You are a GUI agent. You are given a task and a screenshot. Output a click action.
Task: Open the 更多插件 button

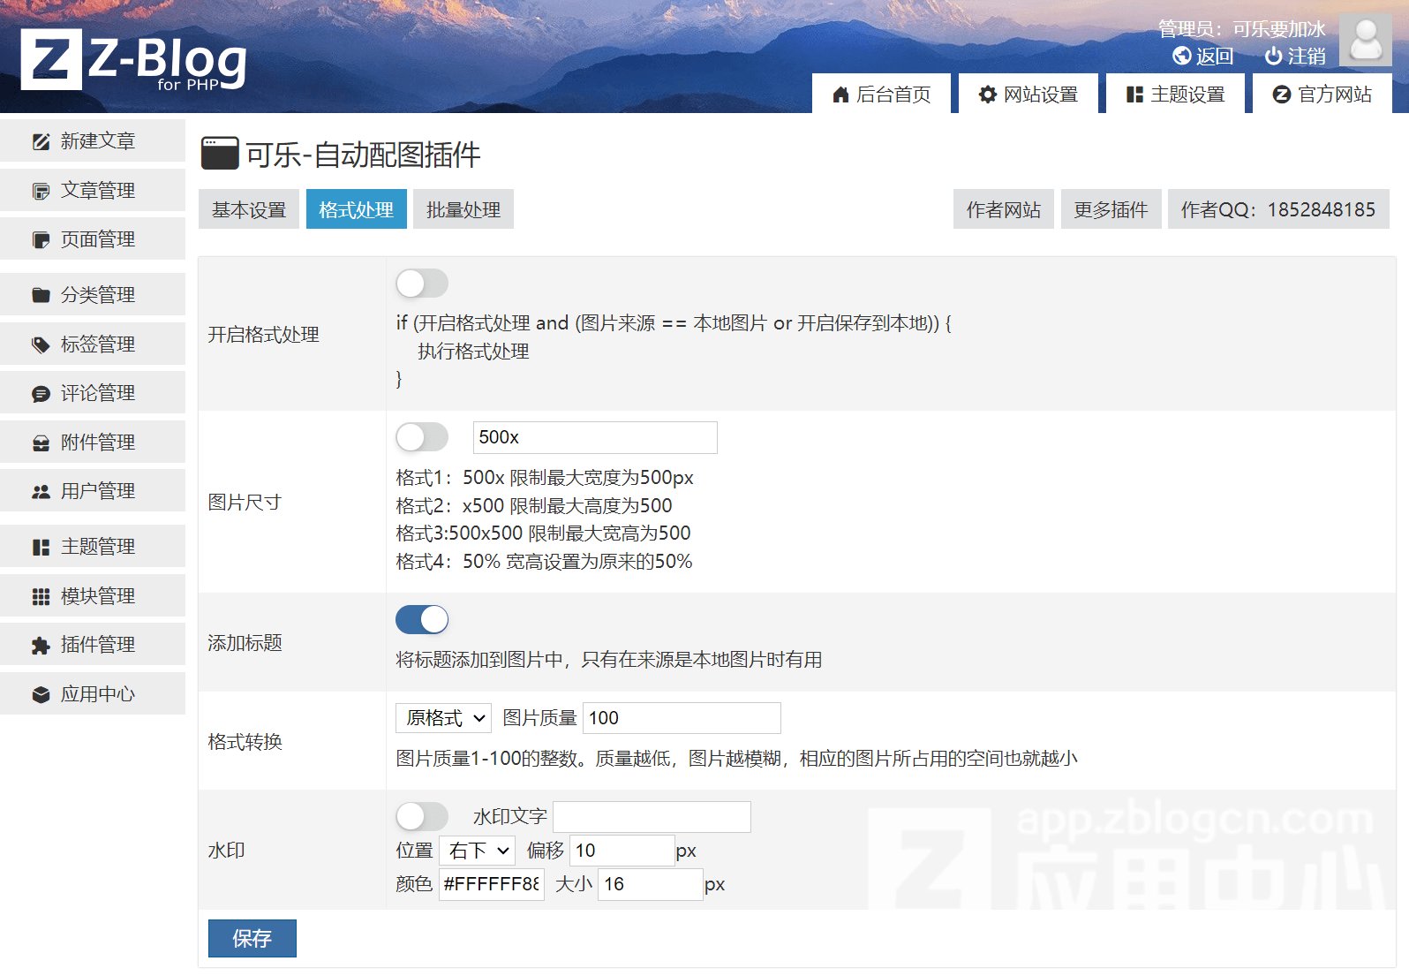(1111, 209)
